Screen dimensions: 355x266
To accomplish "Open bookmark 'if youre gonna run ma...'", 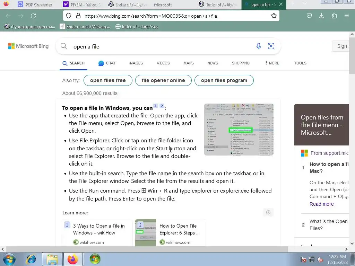I will (x=30, y=27).
